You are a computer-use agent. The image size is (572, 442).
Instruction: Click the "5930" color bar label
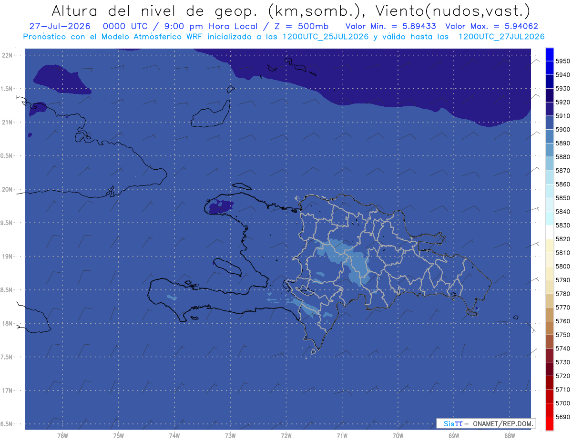tap(563, 88)
